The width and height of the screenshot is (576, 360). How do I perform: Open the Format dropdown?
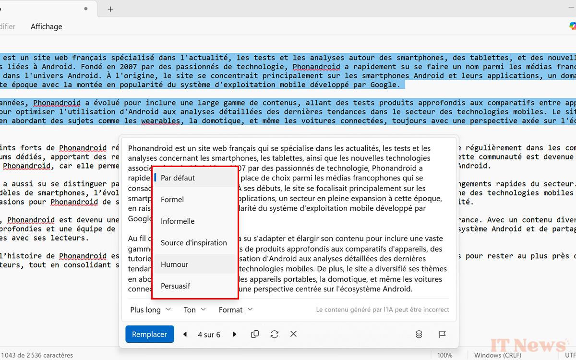(x=236, y=310)
